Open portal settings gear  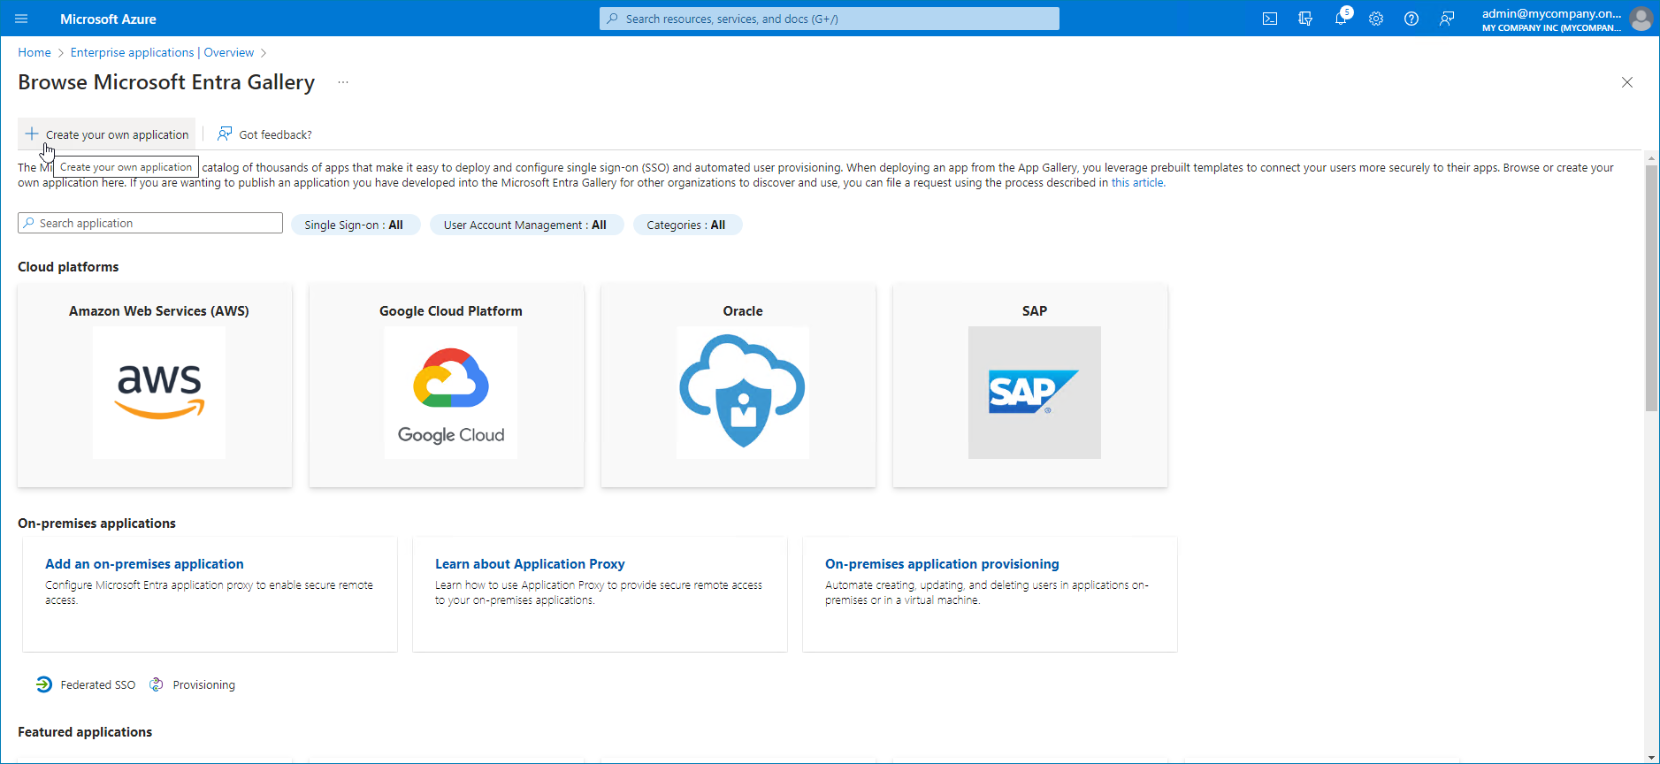[1376, 19]
